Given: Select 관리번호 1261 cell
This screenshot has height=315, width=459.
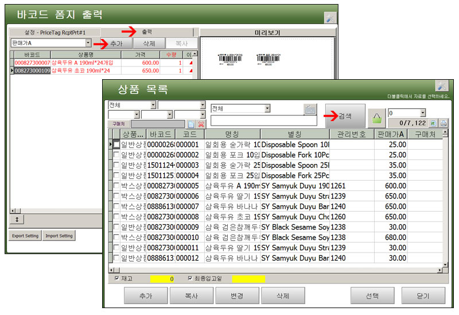Looking at the screenshot, I should tap(352, 185).
